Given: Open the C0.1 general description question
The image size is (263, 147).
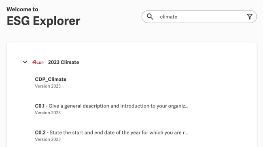Looking at the screenshot, I should click(x=112, y=109).
